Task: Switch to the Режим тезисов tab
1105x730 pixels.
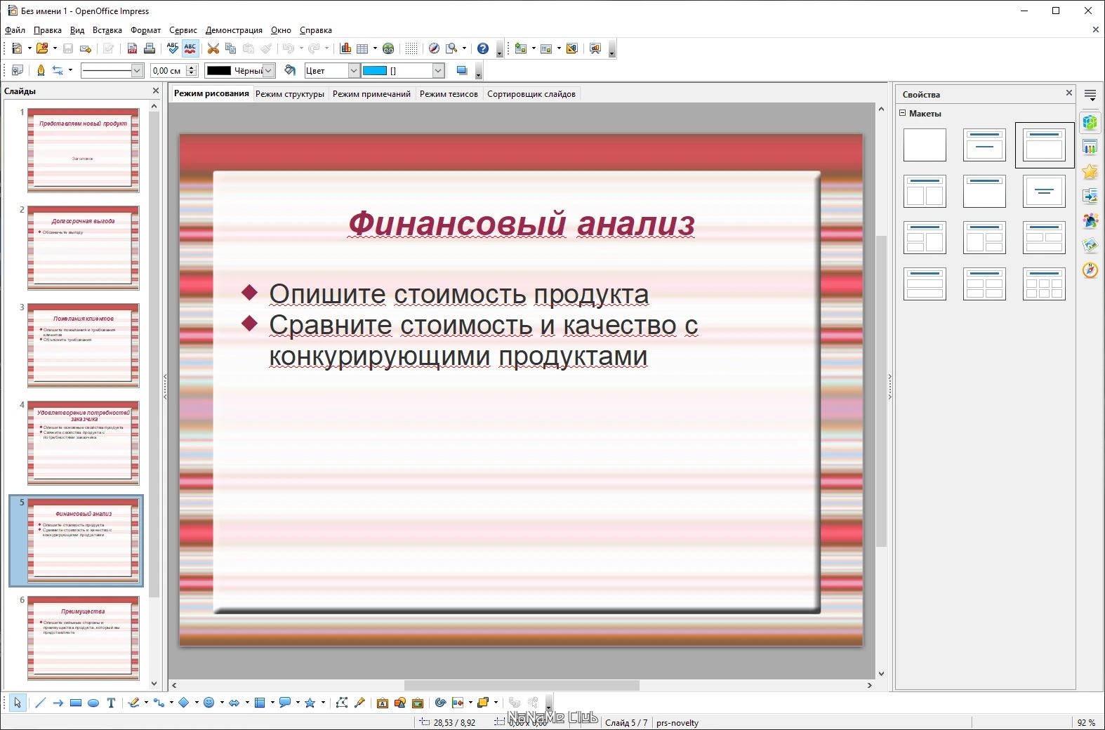Action: pyautogui.click(x=449, y=94)
